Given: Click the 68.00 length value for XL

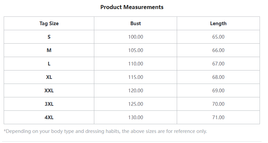Looking at the screenshot, I should [x=218, y=77].
